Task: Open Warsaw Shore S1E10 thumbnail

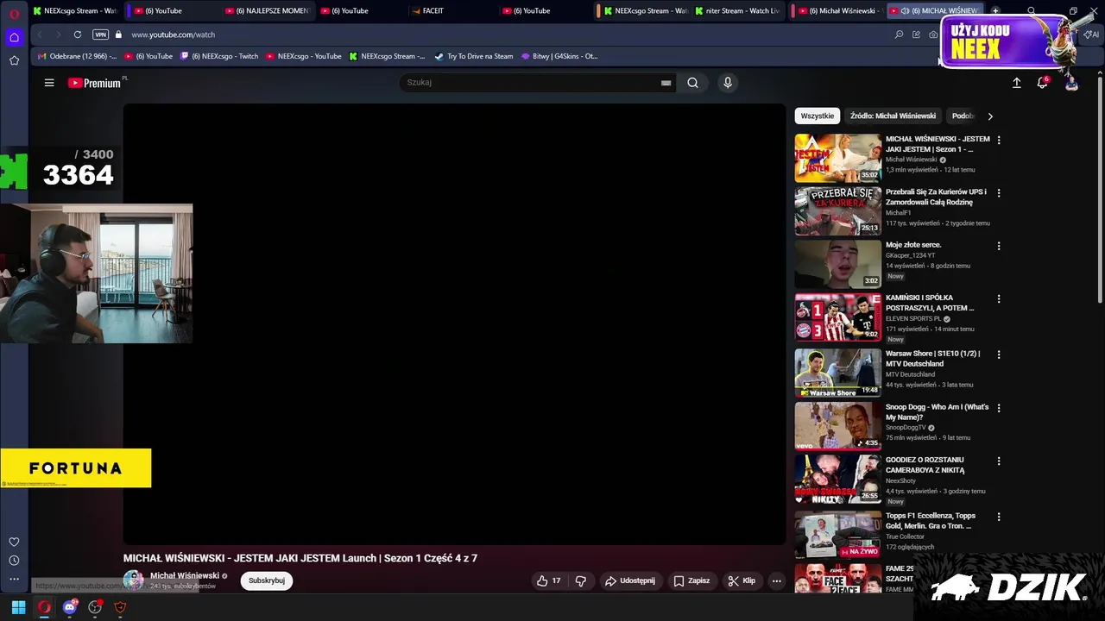Action: (x=838, y=373)
